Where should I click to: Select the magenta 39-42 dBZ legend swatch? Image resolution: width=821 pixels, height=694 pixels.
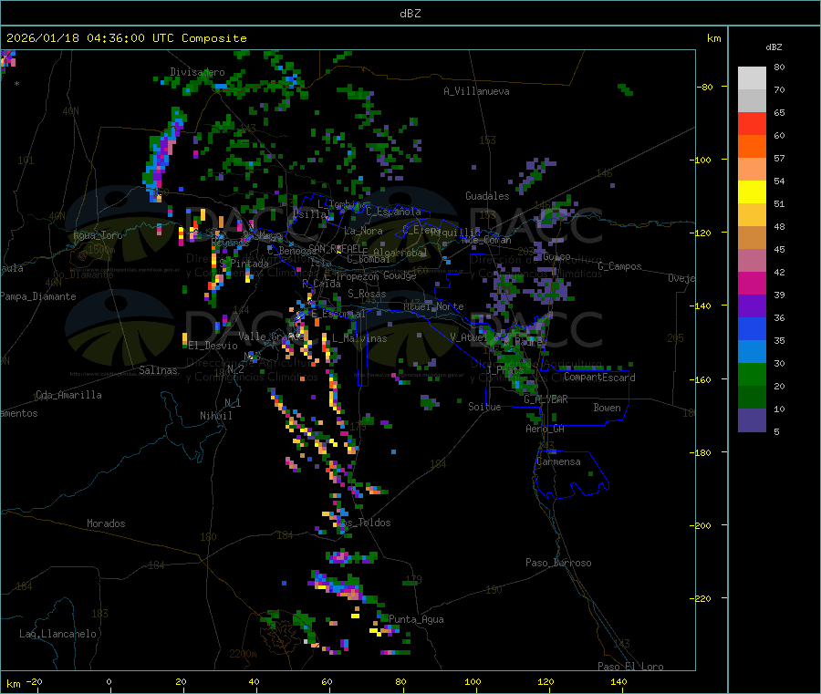(x=752, y=283)
